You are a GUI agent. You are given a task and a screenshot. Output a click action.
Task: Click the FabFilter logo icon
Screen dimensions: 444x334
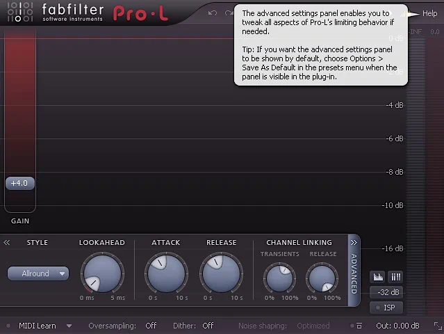pos(20,13)
